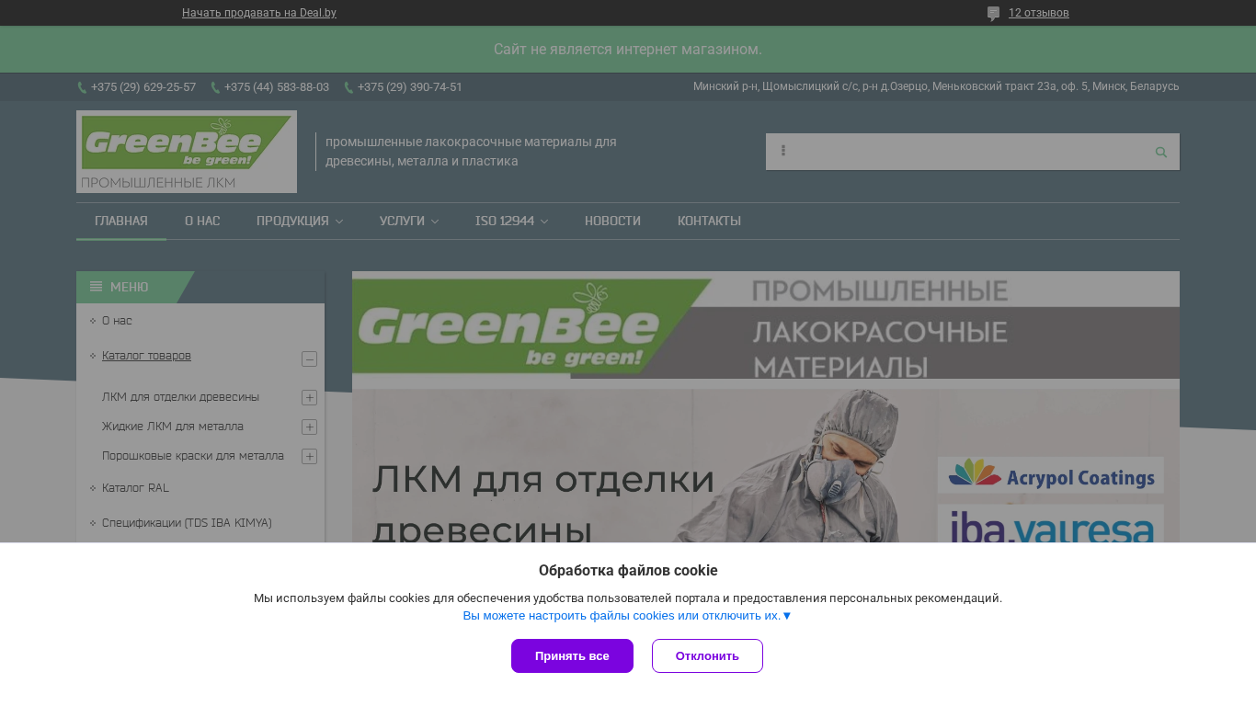Open the 12 отзывов reviews link
This screenshot has height=706, width=1256.
click(x=1039, y=13)
